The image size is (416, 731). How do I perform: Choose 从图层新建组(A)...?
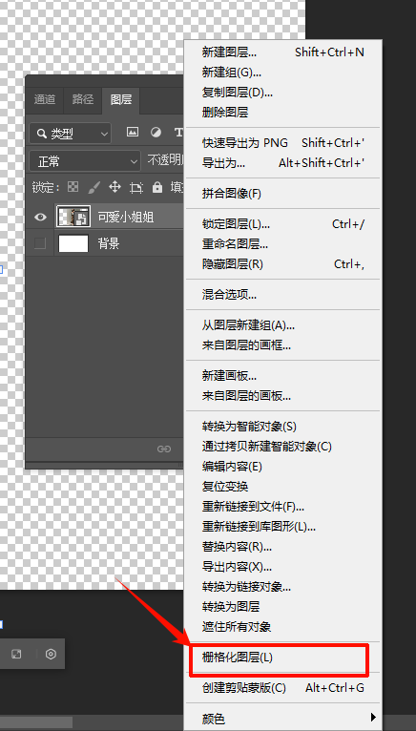pos(283,325)
